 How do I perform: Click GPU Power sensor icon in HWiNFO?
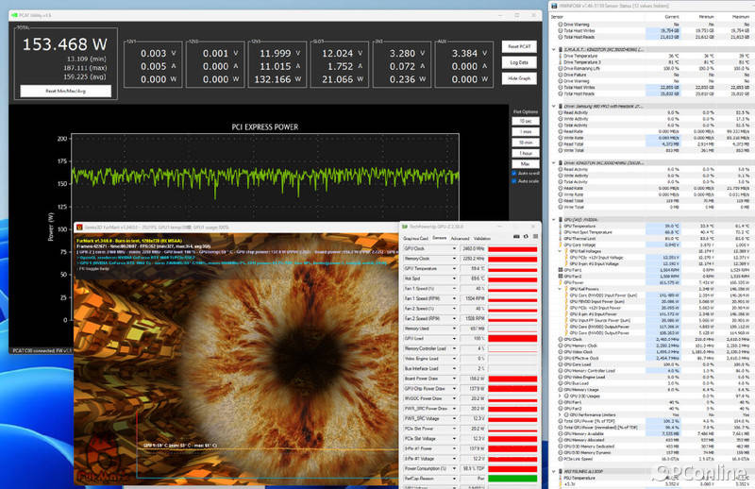[x=561, y=282]
